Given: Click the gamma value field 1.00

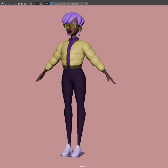Looking at the screenshot, I should pyautogui.click(x=46, y=4).
